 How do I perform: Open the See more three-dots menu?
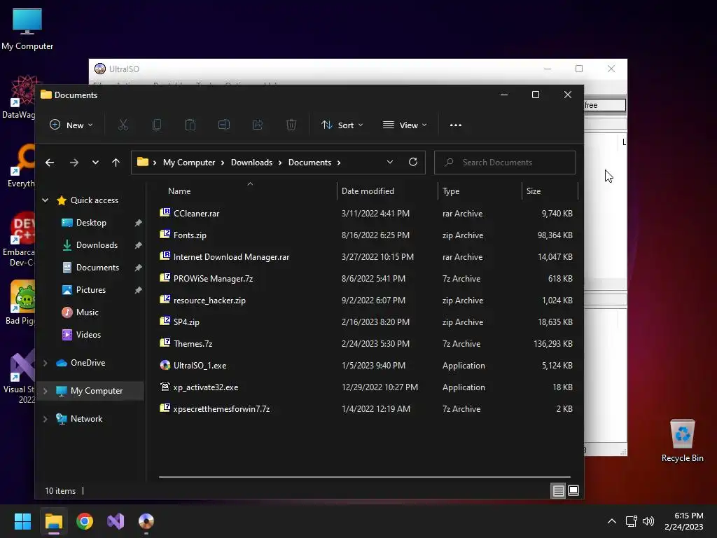455,125
